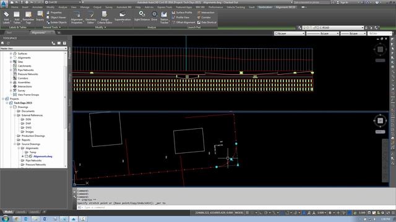Click Offset Alignment in Launch Pad
Viewport: 396px width, 222px height.
click(x=184, y=22)
